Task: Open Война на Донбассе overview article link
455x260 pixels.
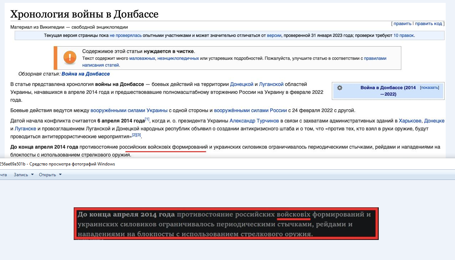Action: pos(86,74)
